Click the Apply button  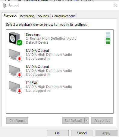coord(106,133)
